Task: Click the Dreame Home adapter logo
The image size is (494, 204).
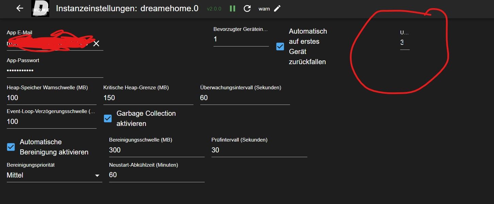Action: pos(40,8)
